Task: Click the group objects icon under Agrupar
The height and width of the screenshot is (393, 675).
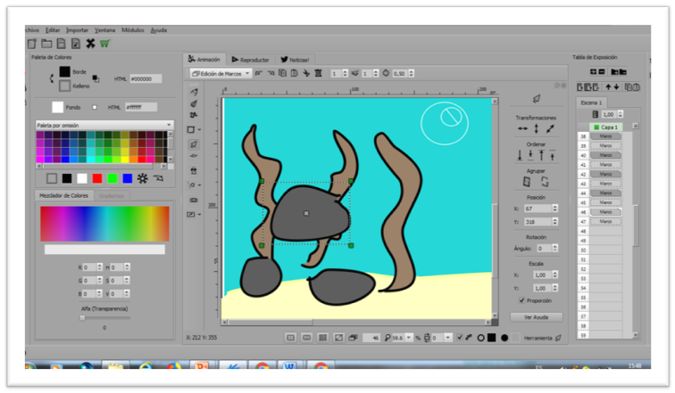Action: (526, 181)
